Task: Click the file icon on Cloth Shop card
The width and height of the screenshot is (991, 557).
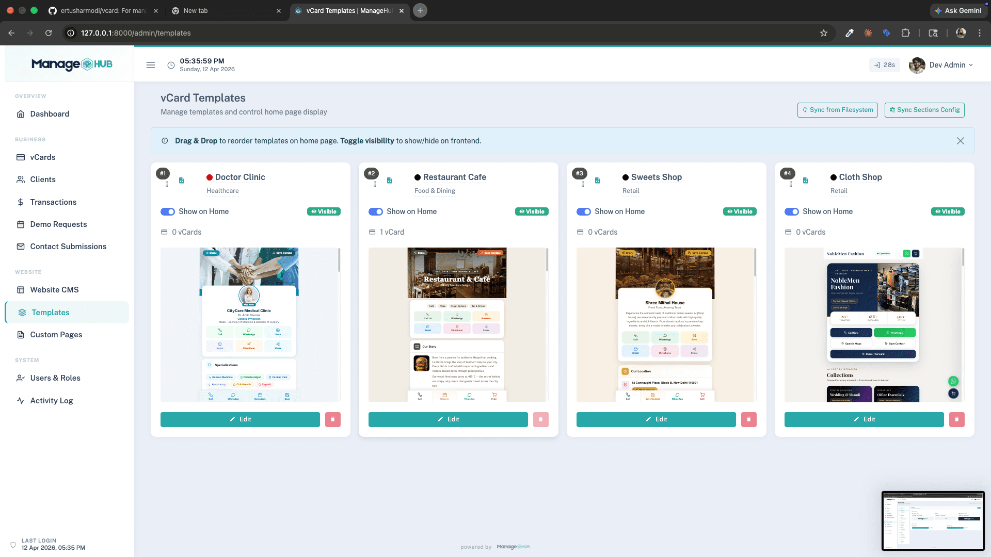Action: (x=806, y=181)
